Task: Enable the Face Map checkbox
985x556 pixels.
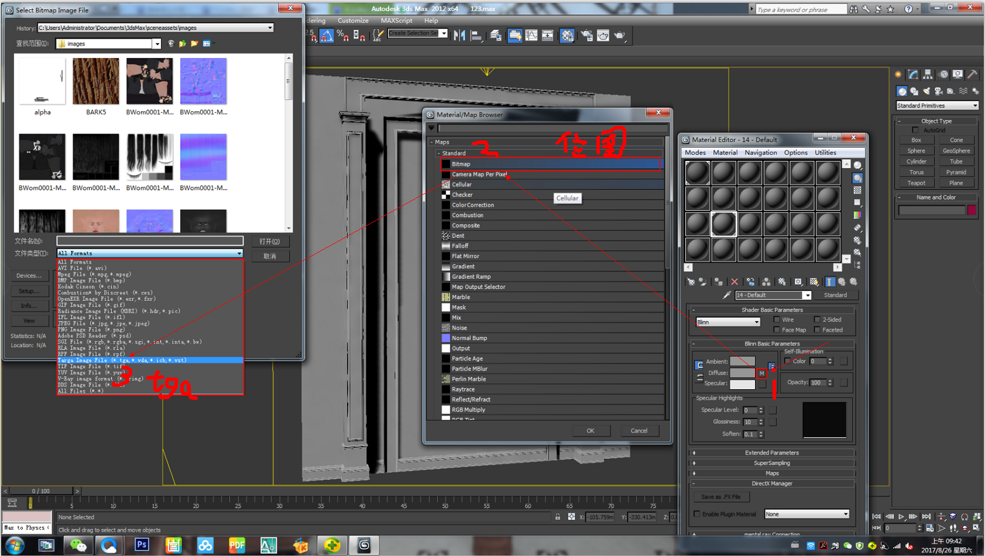Action: point(777,330)
